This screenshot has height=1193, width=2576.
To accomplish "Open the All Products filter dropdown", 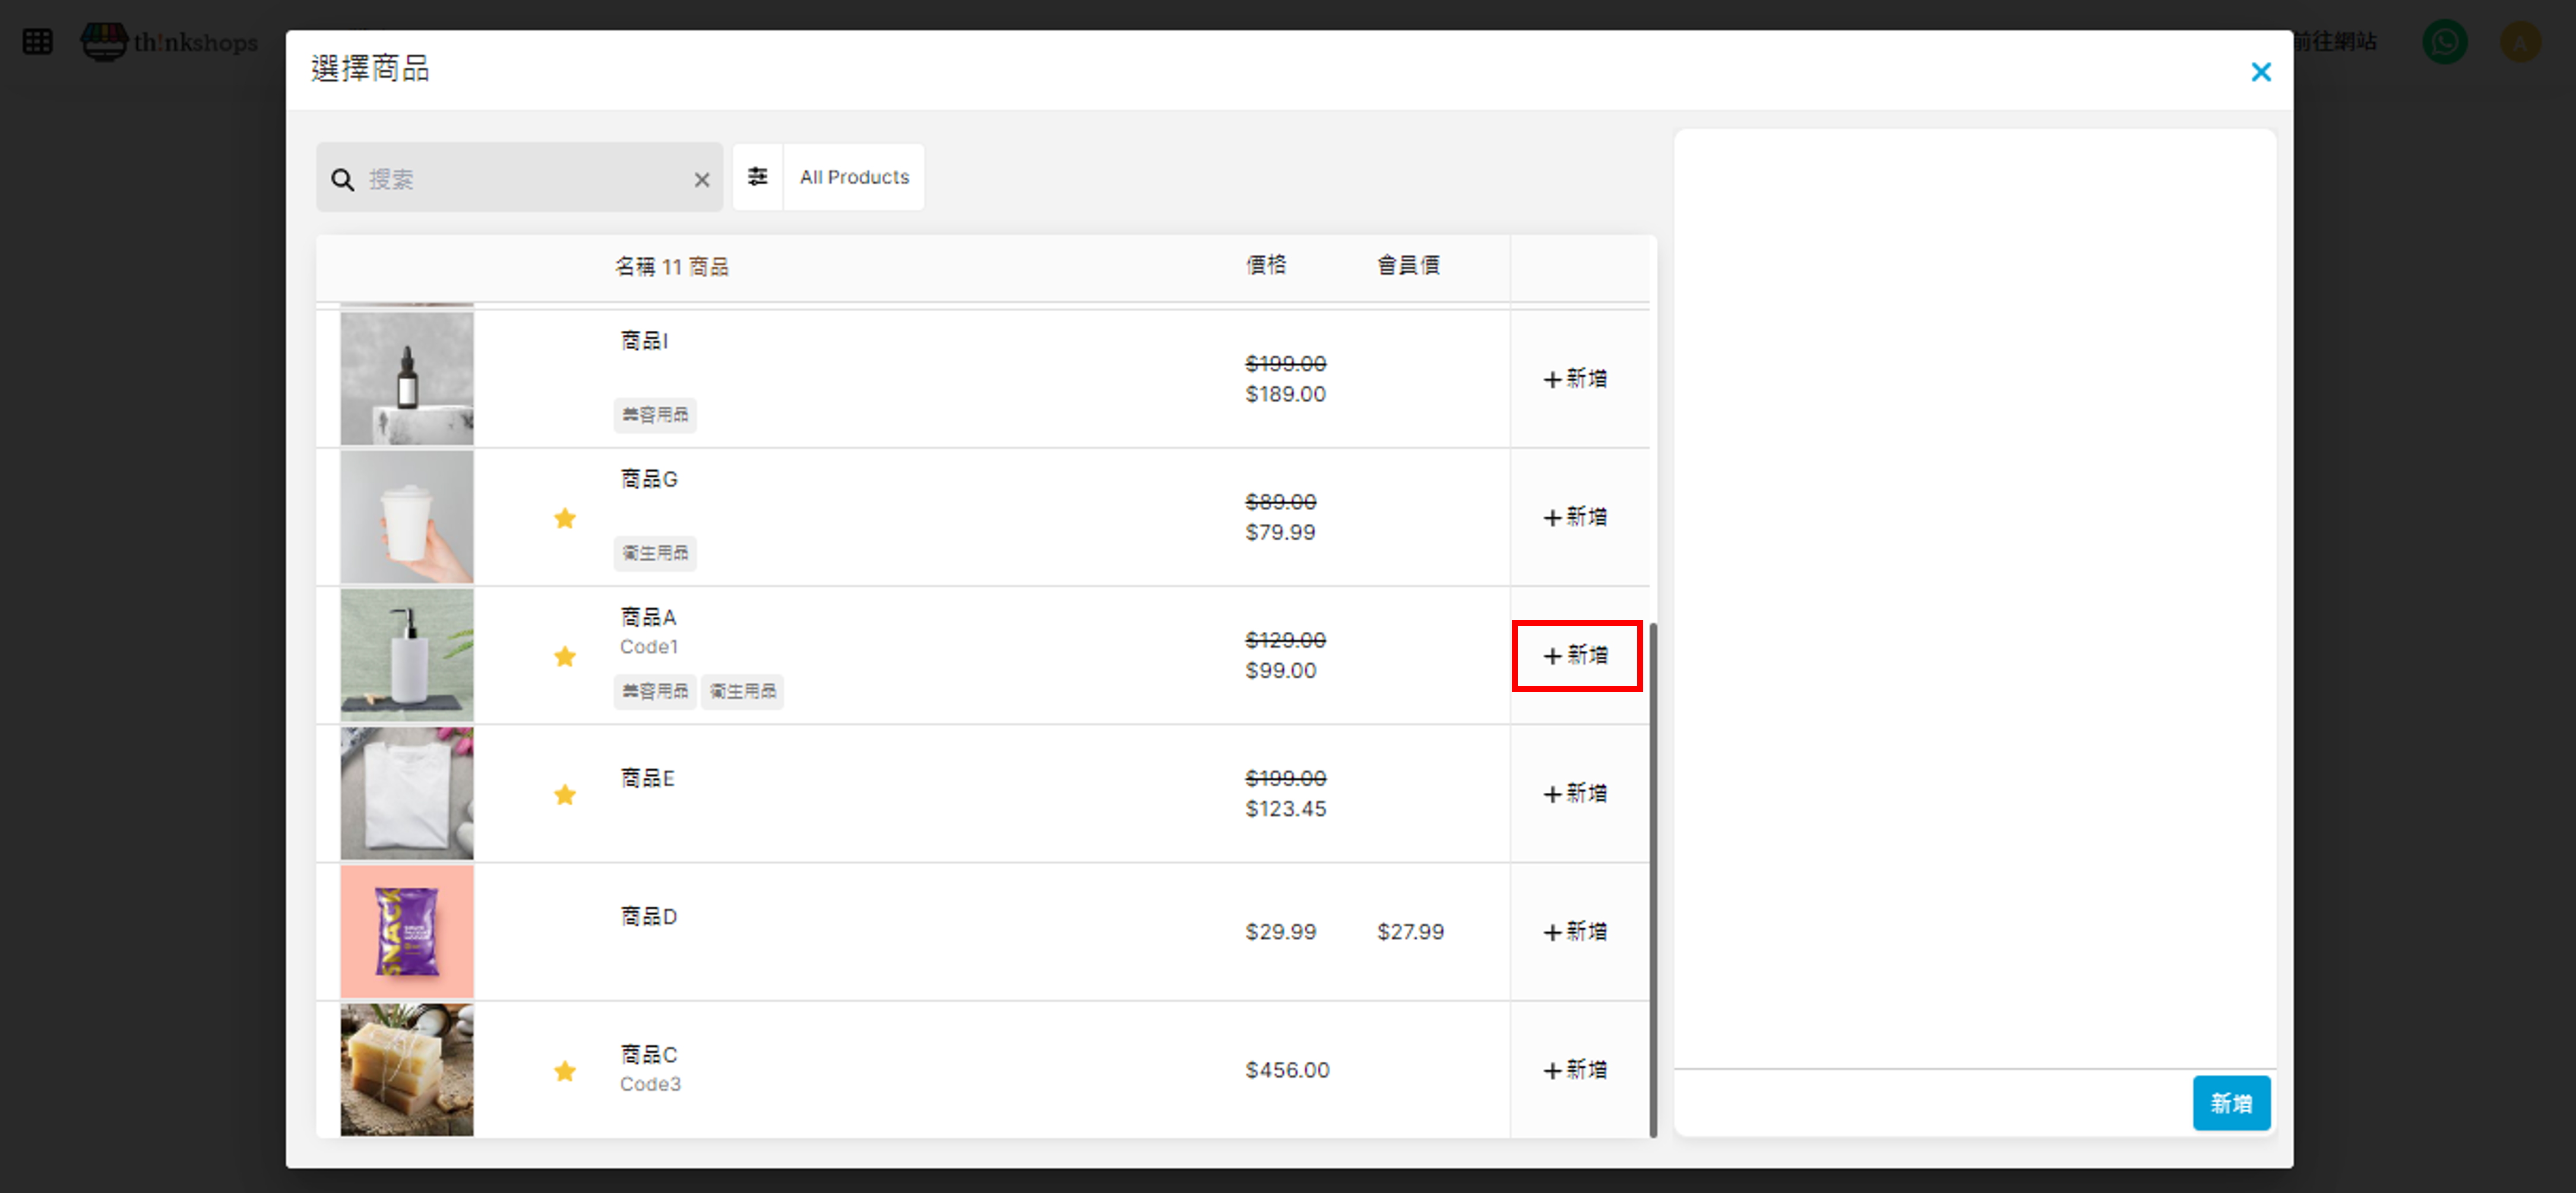I will coord(854,177).
